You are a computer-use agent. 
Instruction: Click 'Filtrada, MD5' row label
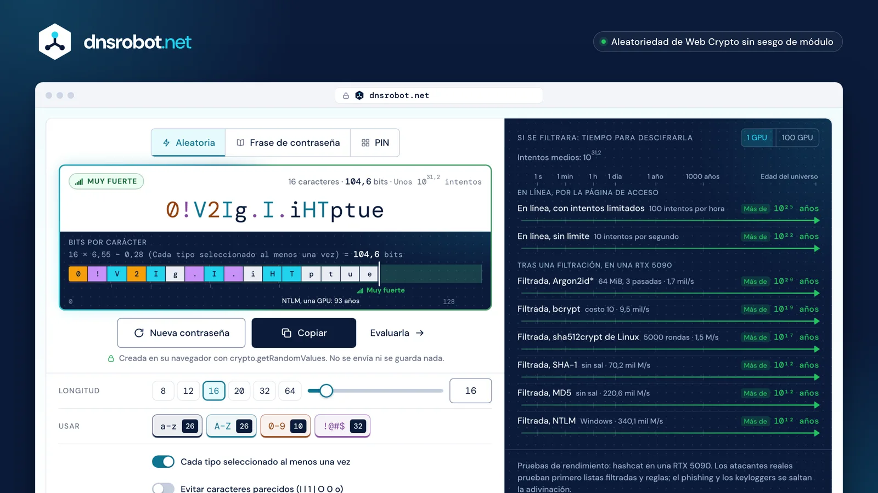544,393
